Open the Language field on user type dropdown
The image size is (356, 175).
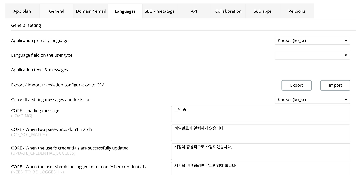coord(312,55)
